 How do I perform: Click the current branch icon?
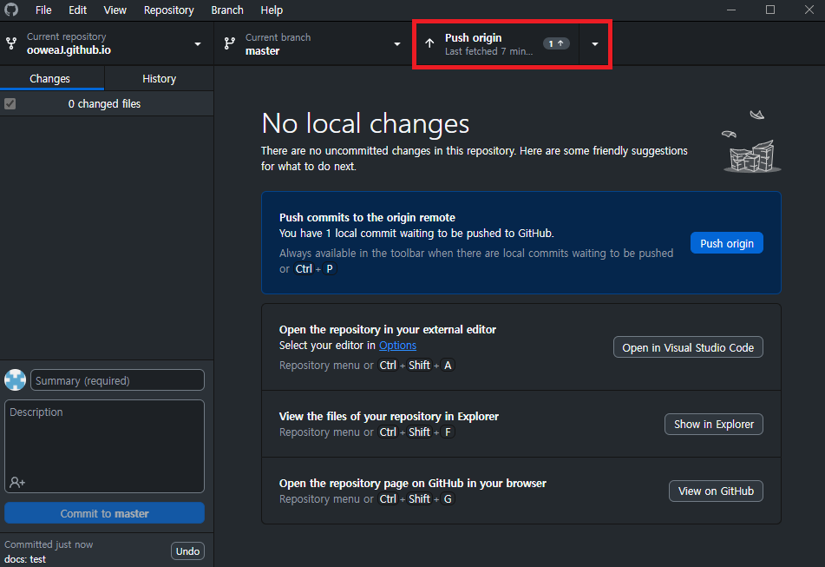(230, 43)
